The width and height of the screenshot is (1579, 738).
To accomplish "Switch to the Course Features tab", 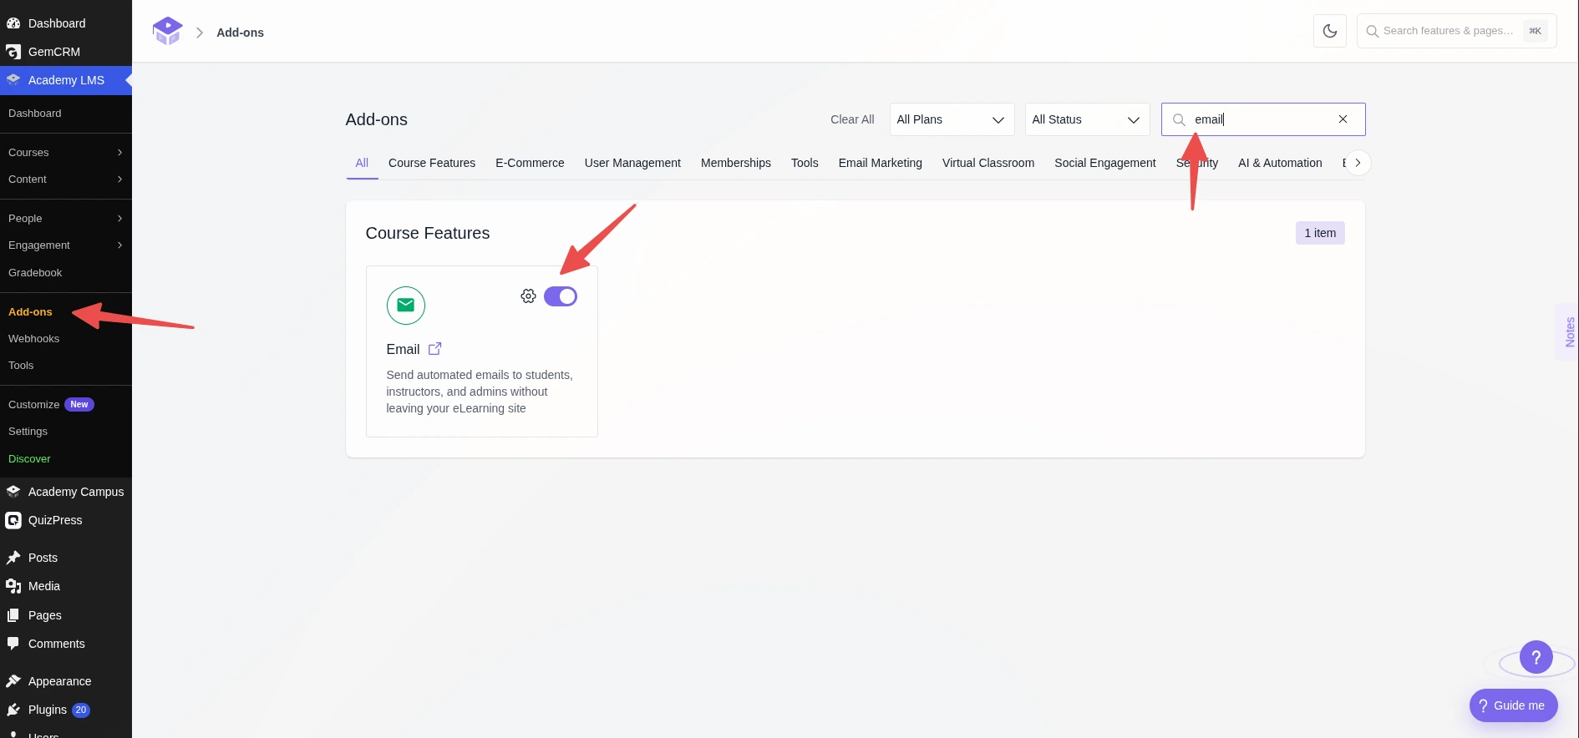I will 432,163.
